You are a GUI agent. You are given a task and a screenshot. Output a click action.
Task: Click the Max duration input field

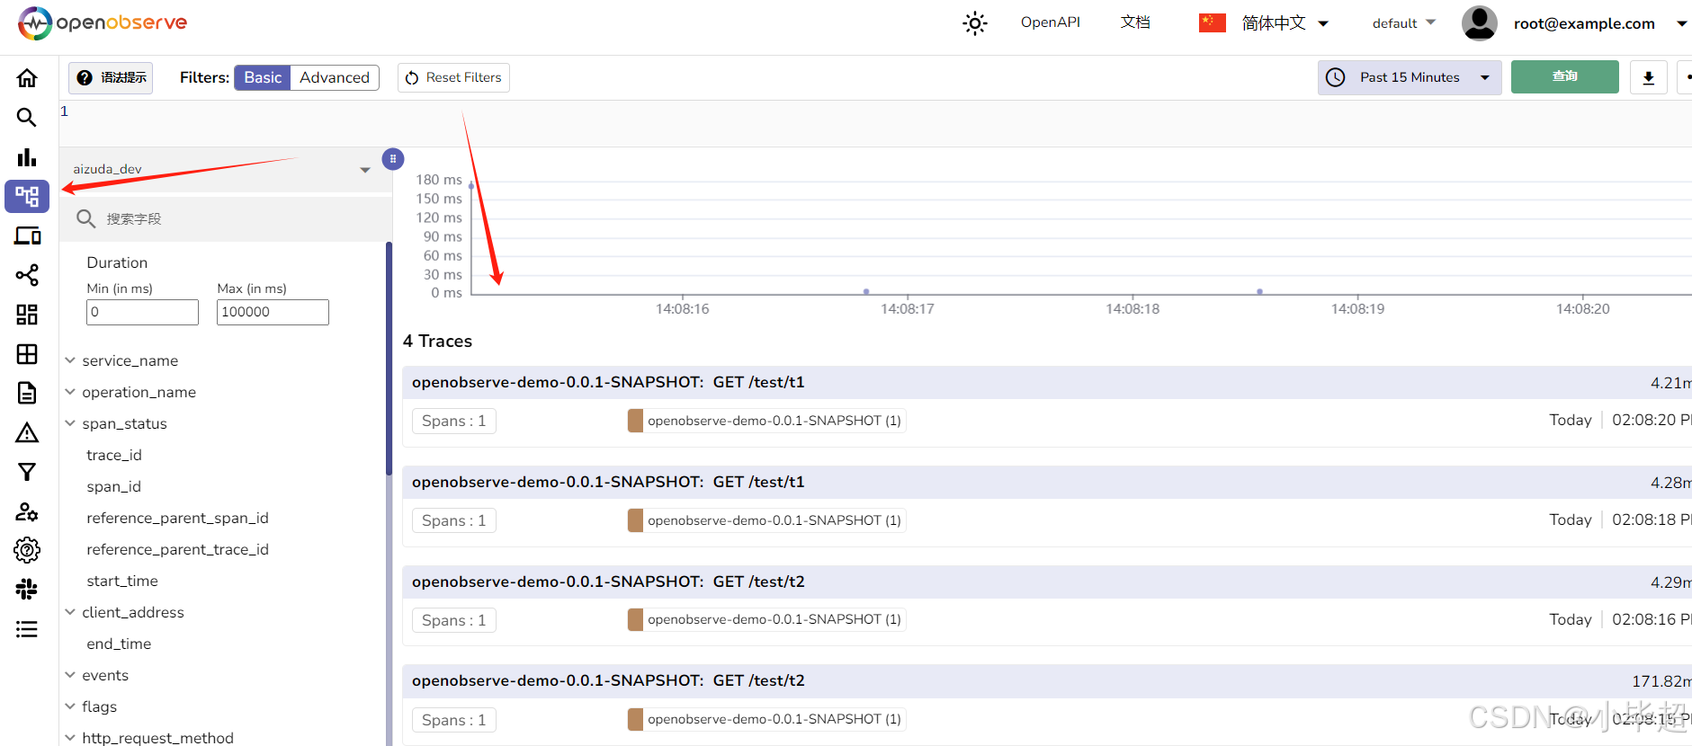[273, 312]
